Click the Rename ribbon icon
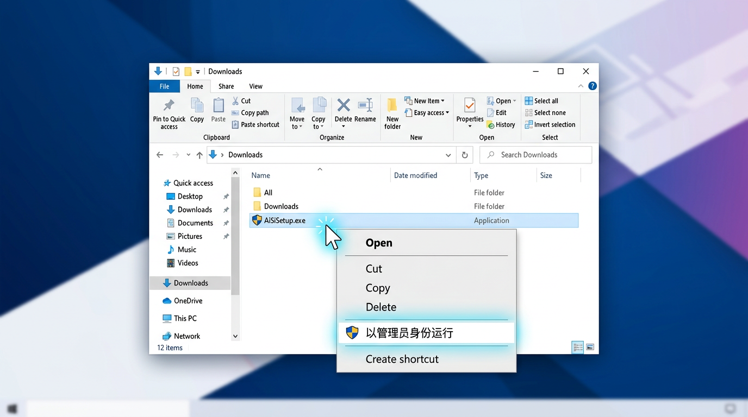Viewport: 748px width, 417px height. (x=365, y=105)
